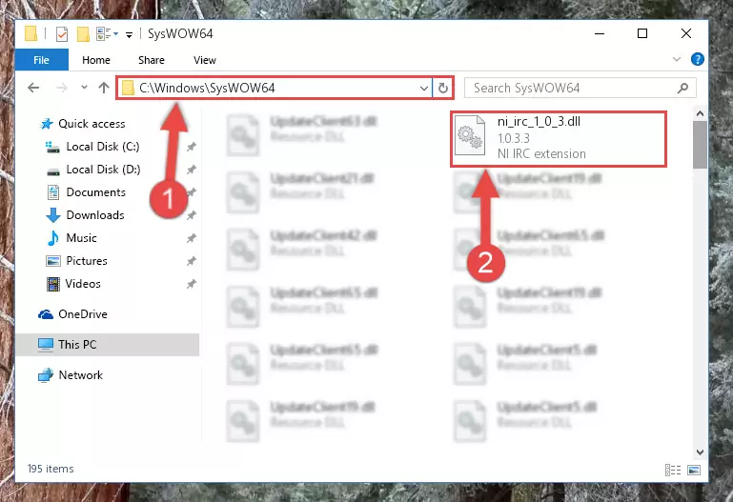The image size is (733, 502).
Task: Click the New folder icon in the title bar
Action: [x=83, y=34]
